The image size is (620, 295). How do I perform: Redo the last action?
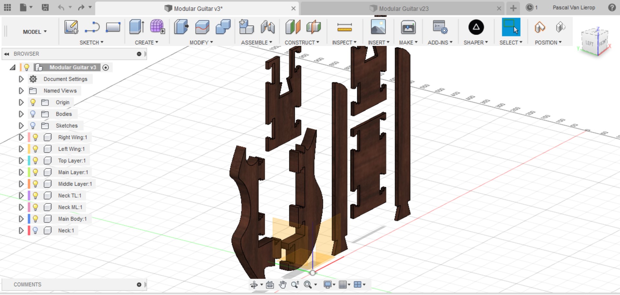click(x=81, y=7)
